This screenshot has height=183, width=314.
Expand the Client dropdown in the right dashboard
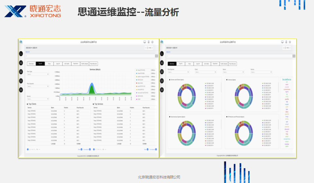pyautogui.click(x=206, y=72)
